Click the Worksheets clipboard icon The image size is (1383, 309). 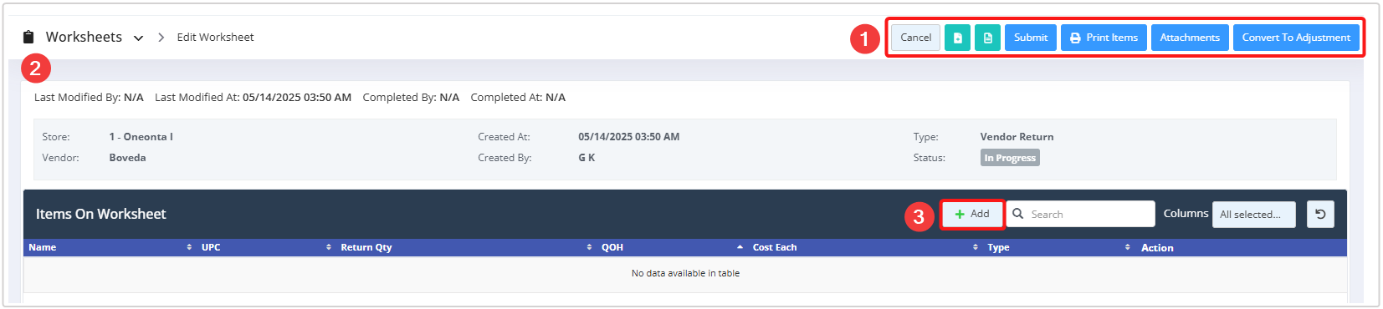point(28,37)
